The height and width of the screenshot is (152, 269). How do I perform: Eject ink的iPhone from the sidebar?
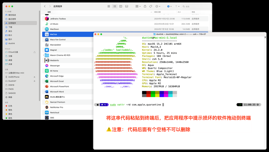tap(35, 77)
